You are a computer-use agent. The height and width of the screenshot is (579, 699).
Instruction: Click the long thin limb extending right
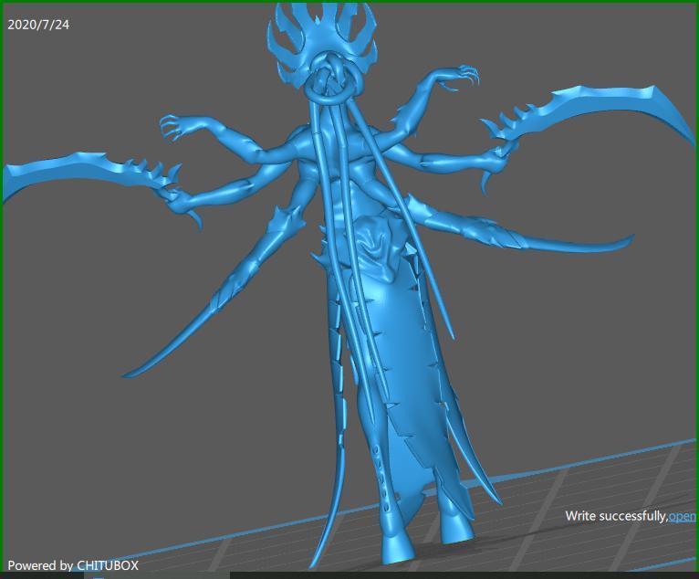click(566, 245)
